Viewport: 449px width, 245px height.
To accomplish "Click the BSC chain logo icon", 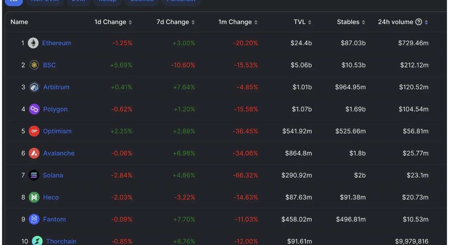I will (x=34, y=65).
